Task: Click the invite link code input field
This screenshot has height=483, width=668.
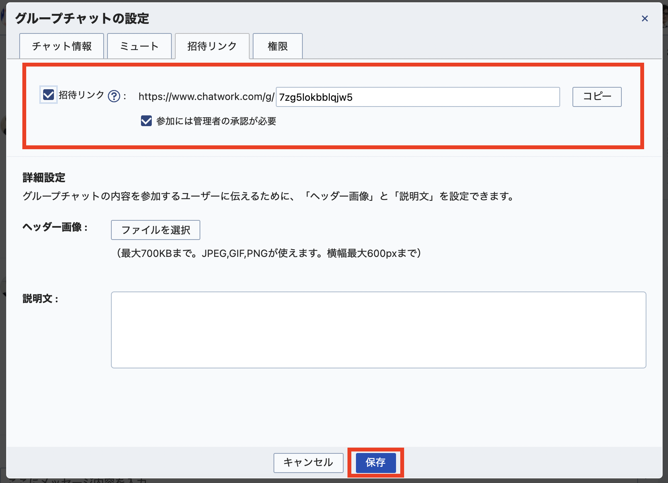Action: (x=418, y=97)
